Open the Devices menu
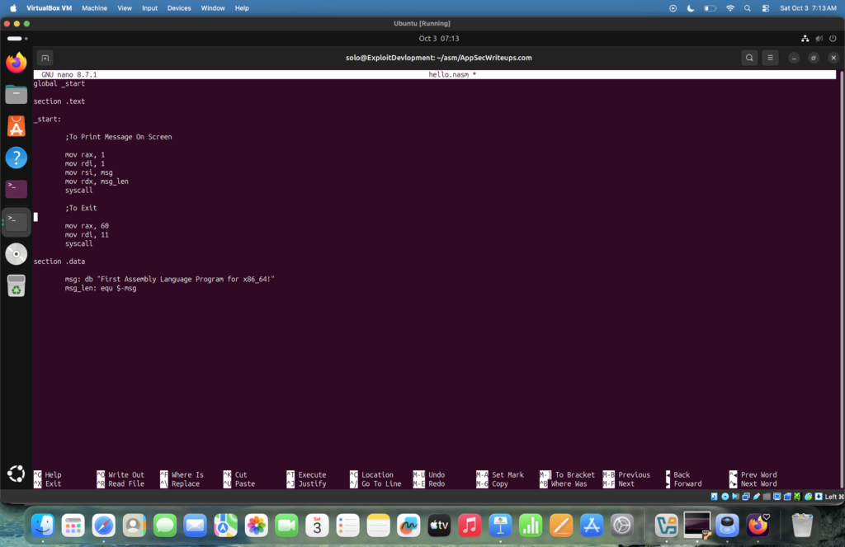Image resolution: width=845 pixels, height=547 pixels. point(179,8)
